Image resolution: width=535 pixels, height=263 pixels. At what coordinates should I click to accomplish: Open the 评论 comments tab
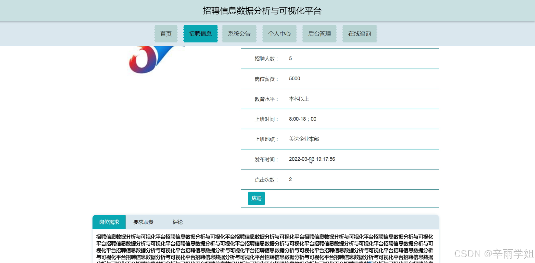[x=178, y=222]
